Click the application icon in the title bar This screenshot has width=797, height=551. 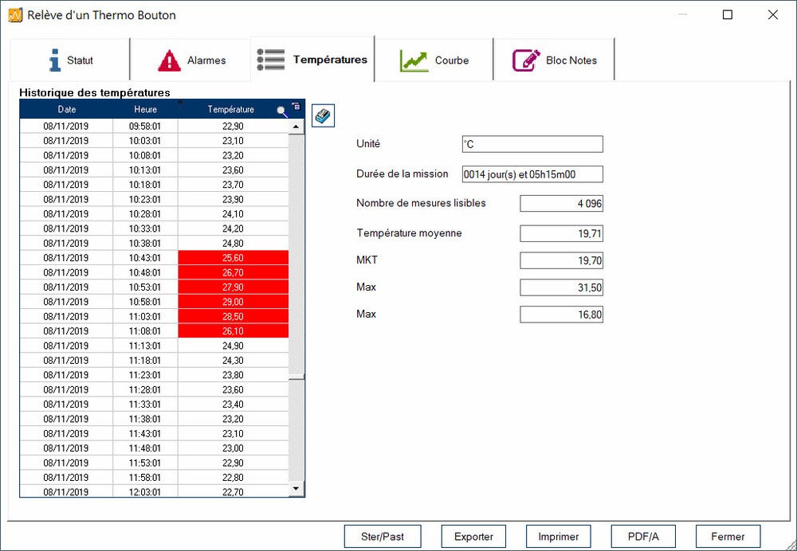coord(14,14)
